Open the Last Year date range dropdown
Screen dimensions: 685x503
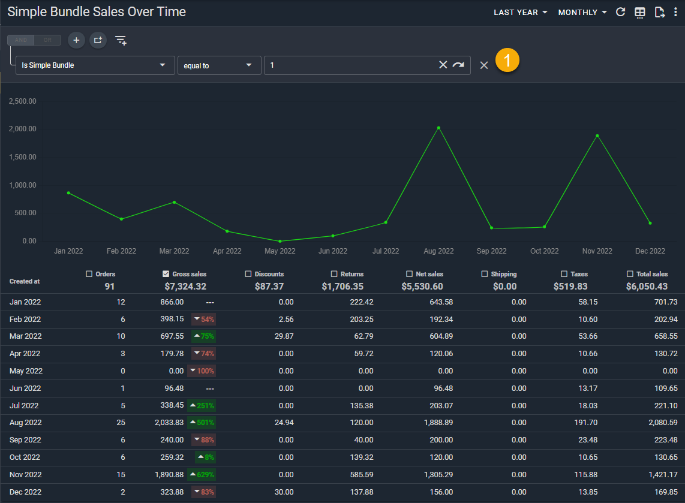click(520, 13)
